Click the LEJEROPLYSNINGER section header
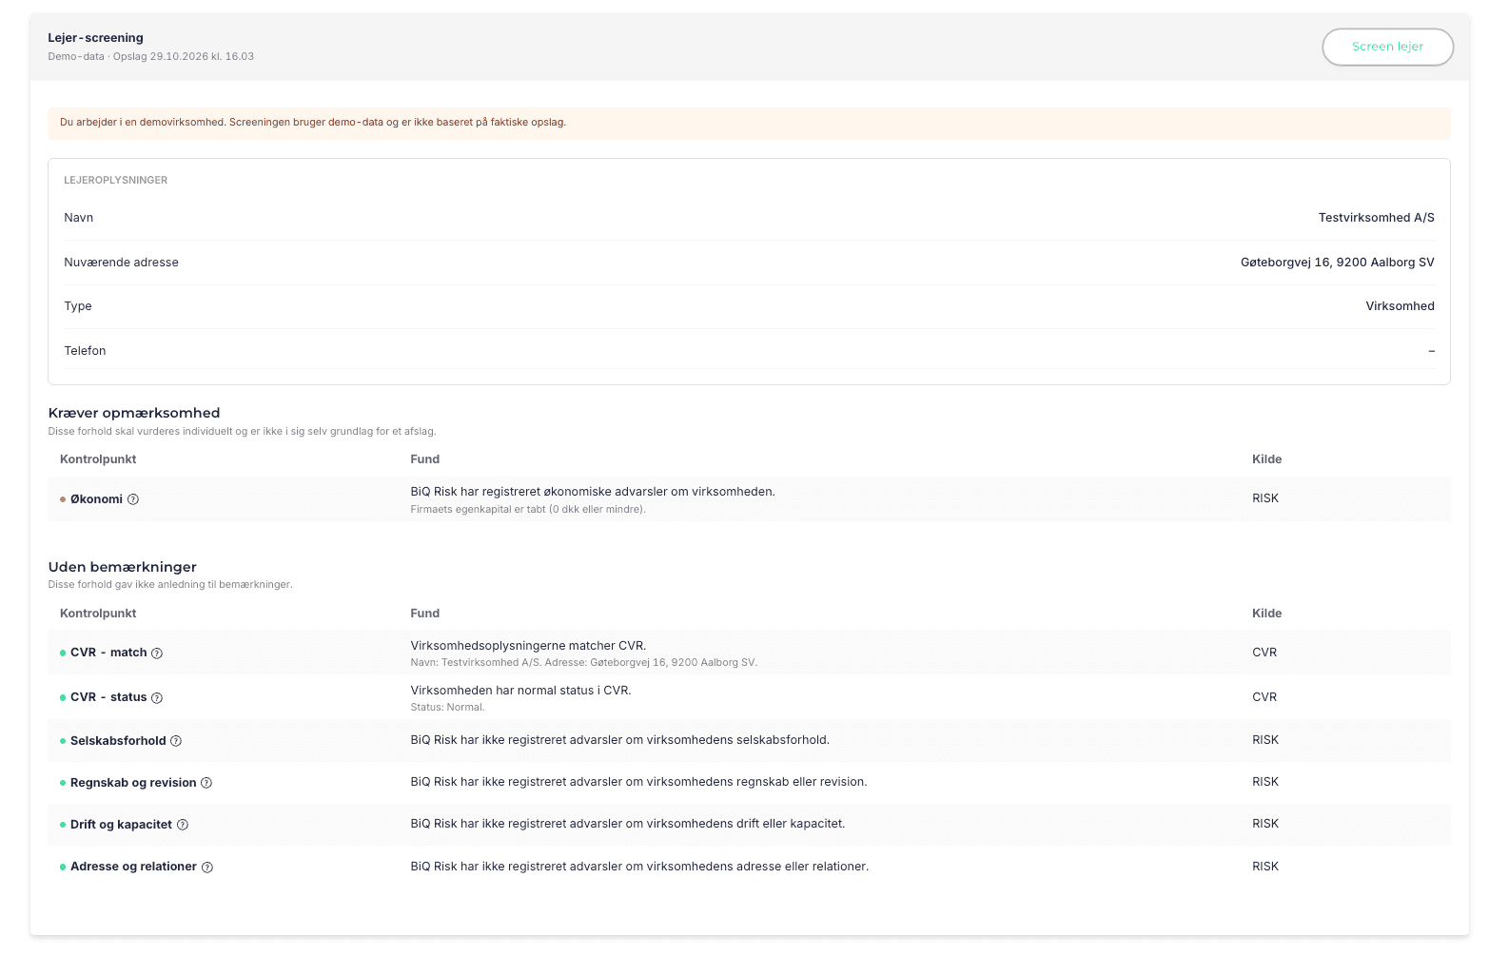1509x956 pixels. (x=116, y=181)
